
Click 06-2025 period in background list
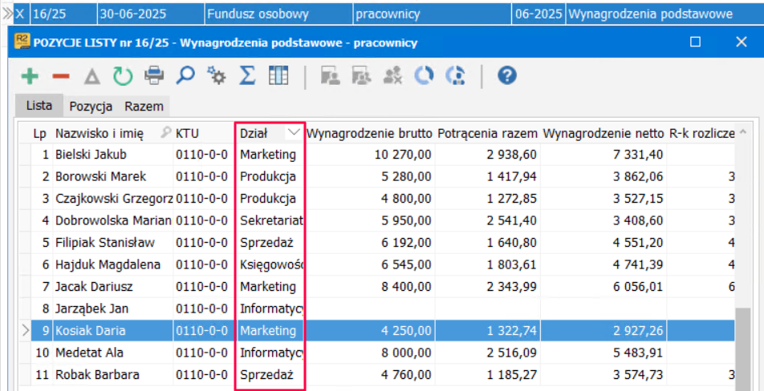click(538, 14)
